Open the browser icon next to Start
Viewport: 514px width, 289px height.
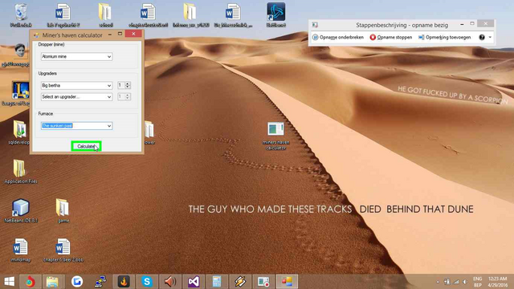tap(31, 282)
